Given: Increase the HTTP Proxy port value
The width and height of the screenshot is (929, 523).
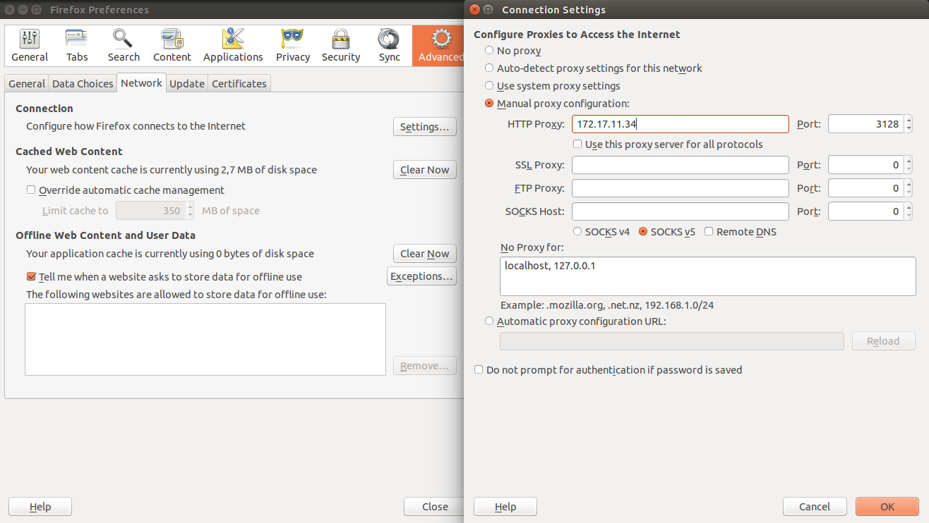Looking at the screenshot, I should [909, 120].
